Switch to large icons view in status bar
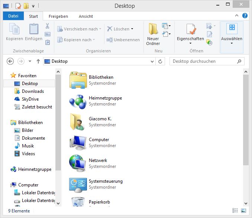 243,211
